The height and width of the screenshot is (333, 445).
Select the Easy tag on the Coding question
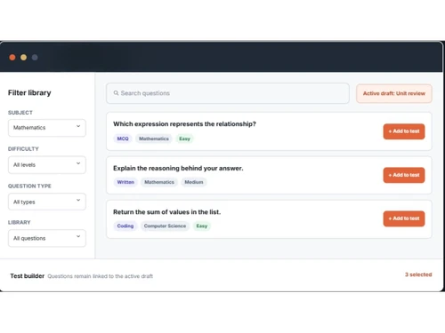[202, 226]
